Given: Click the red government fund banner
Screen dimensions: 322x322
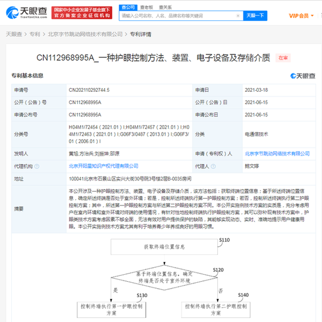Looking at the screenshot, I should pyautogui.click(x=82, y=13).
